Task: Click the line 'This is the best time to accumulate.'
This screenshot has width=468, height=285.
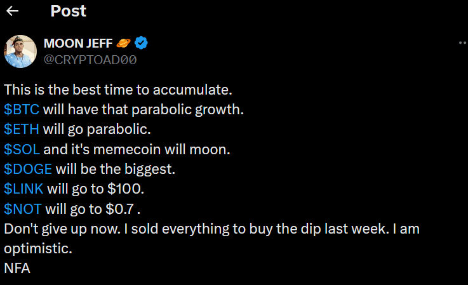Action: coord(118,90)
